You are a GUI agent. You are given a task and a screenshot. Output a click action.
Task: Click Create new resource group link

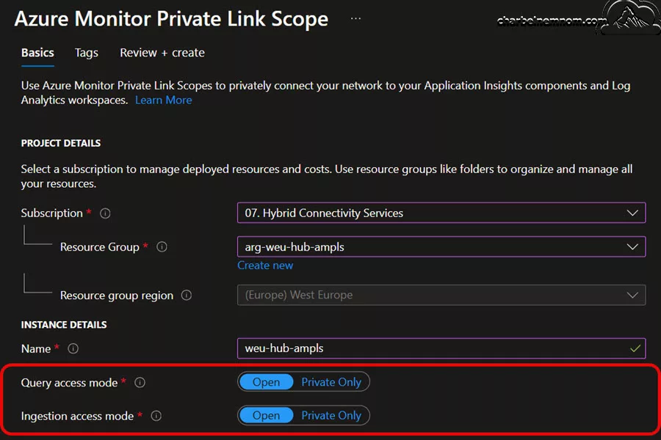pyautogui.click(x=265, y=265)
